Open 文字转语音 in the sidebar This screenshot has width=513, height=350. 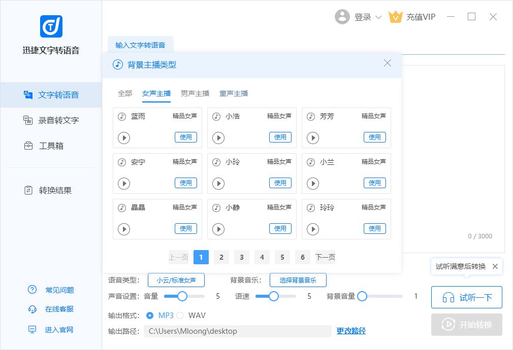pos(51,95)
